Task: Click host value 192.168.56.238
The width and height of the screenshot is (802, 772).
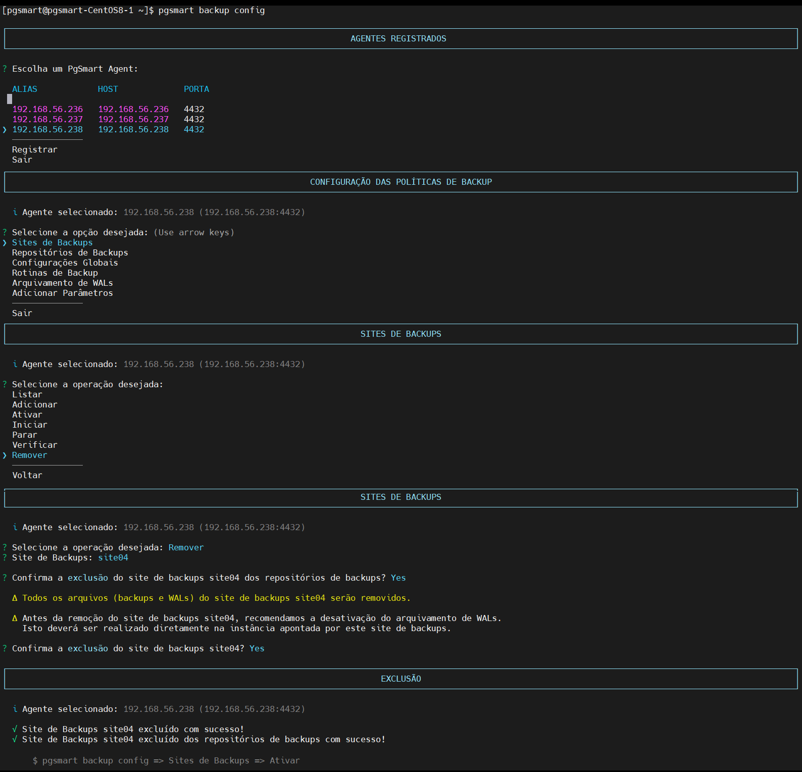Action: pos(133,129)
